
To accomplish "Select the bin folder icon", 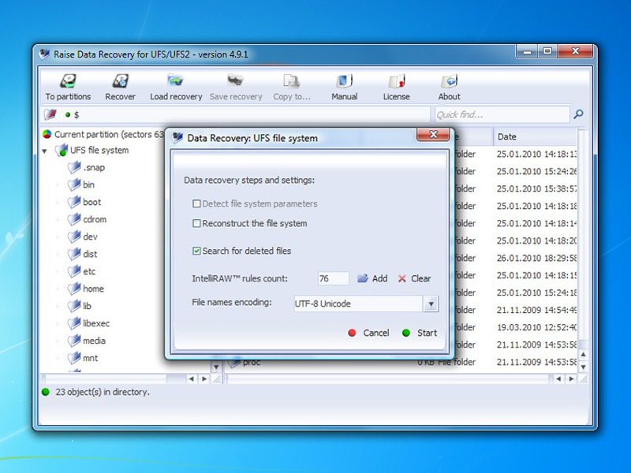I will 74,184.
